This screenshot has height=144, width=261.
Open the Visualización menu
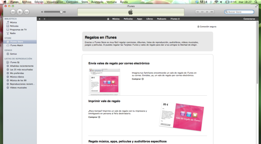(x=55, y=2)
